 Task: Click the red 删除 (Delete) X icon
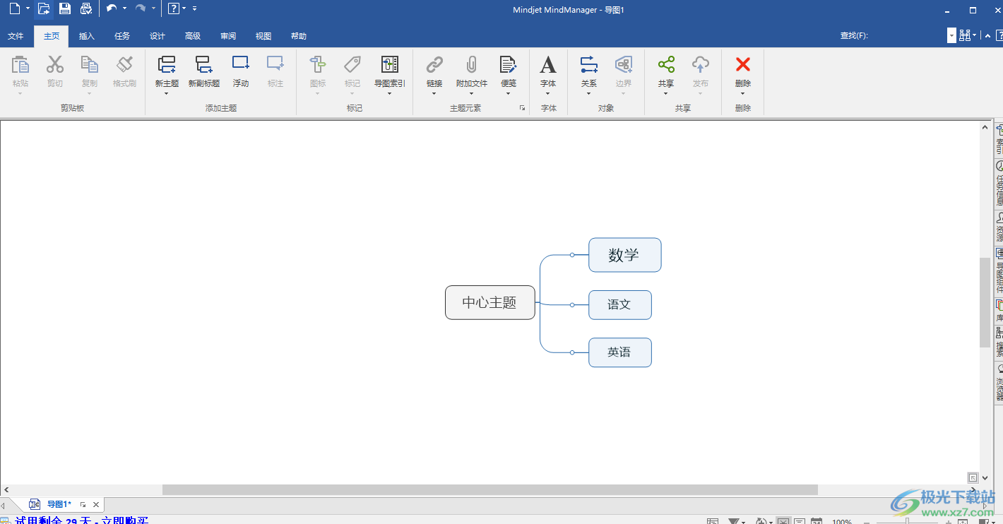743,65
